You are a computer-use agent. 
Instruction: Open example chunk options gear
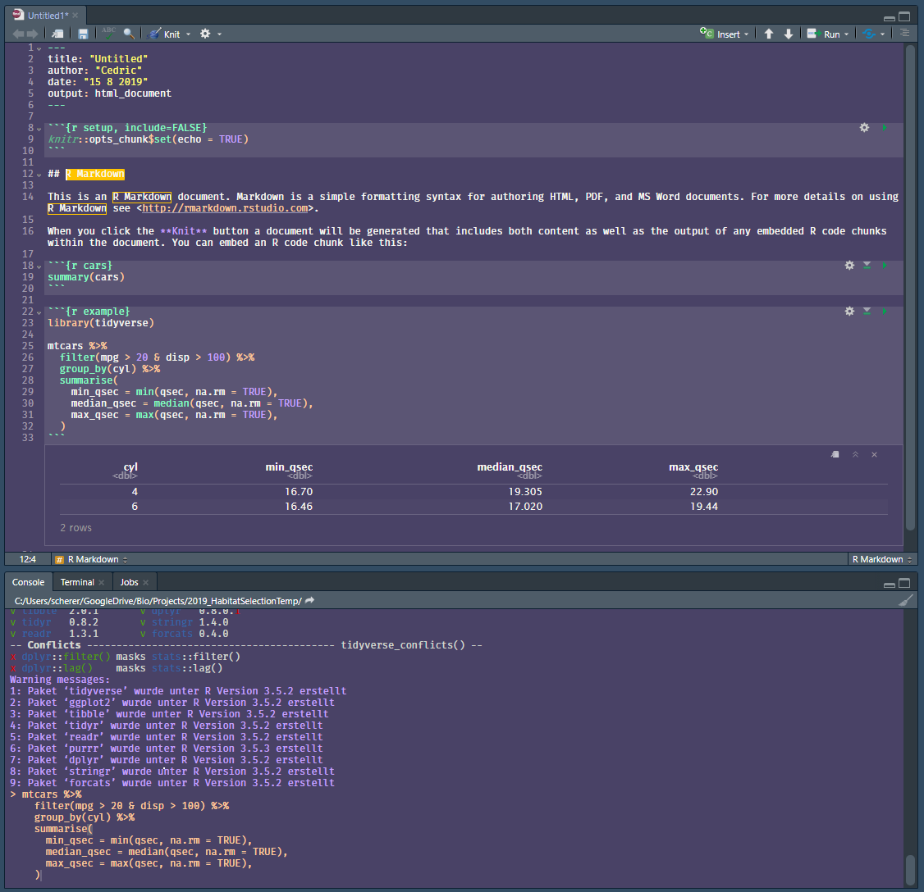coord(849,311)
